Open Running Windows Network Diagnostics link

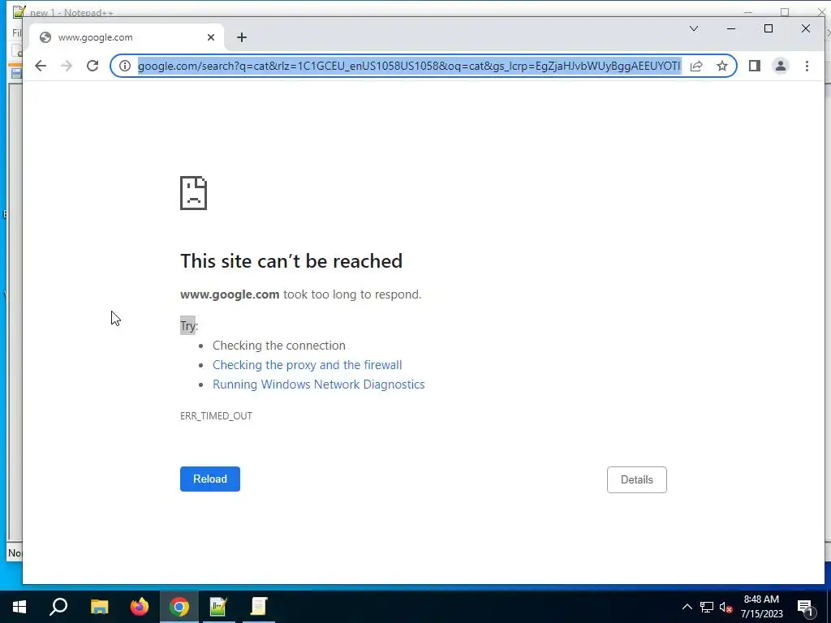pyautogui.click(x=318, y=384)
